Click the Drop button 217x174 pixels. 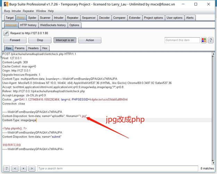(40, 40)
